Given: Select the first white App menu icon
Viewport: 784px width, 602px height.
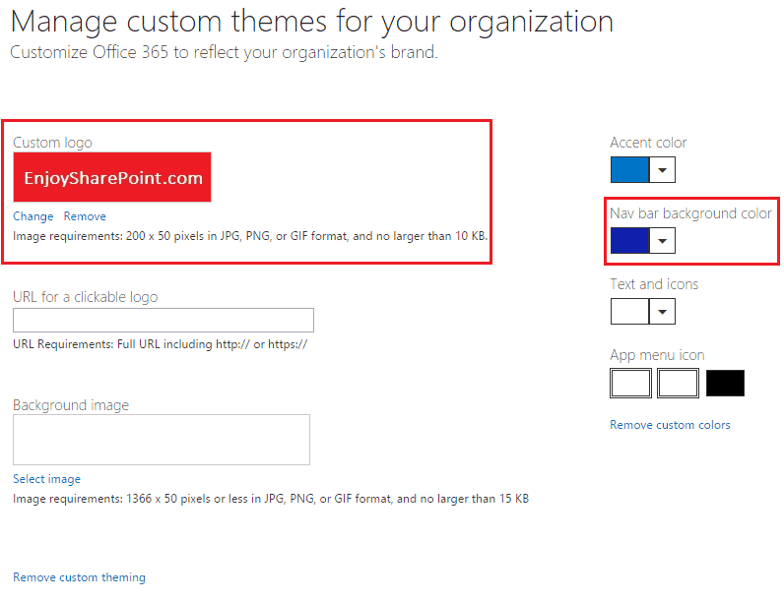Looking at the screenshot, I should 630,383.
